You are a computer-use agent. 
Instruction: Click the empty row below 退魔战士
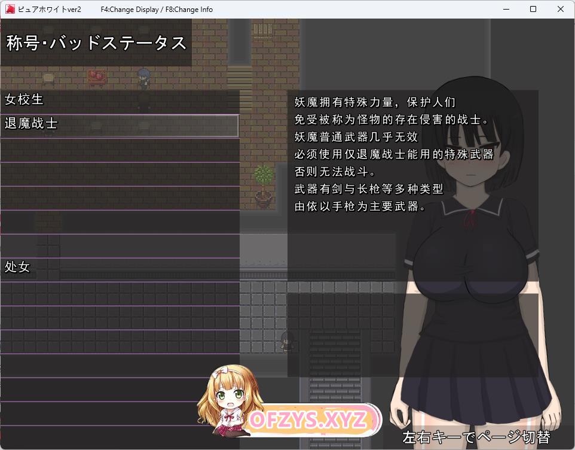tap(120, 150)
